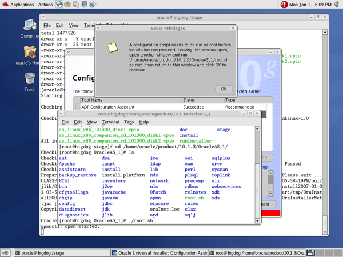343x257 pixels.
Task: Open Edit menu in oracle@bigdog:/stage terminal
Action: [59, 25]
